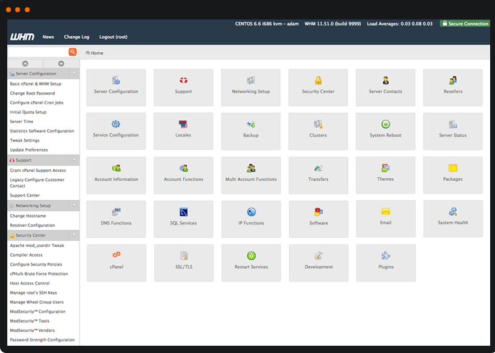
Task: Open Statistics Software Configuration link
Action: click(x=42, y=131)
